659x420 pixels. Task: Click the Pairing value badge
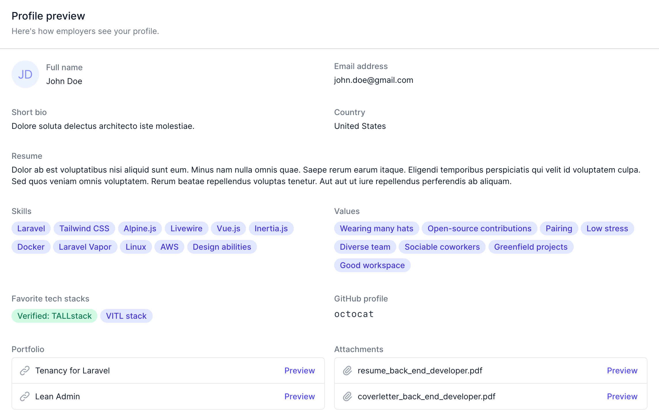pos(559,228)
